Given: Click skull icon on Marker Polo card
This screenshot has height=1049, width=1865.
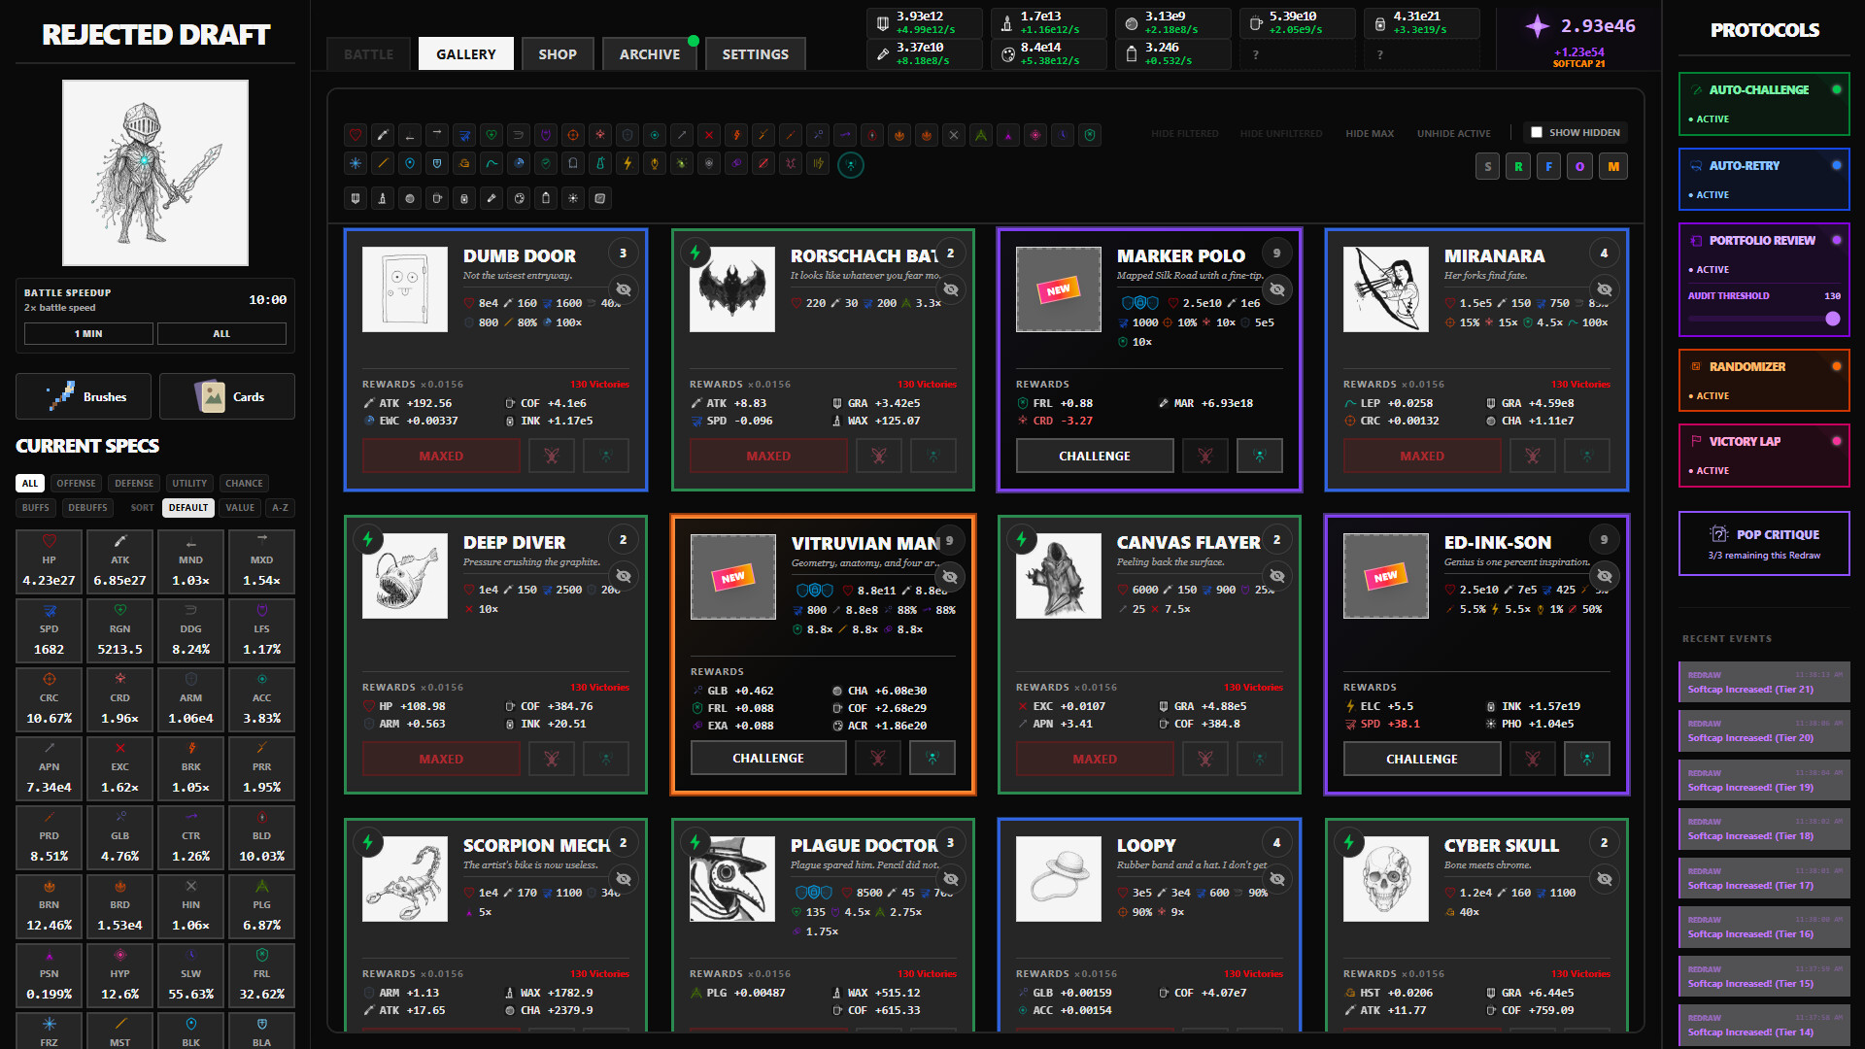Looking at the screenshot, I should [1204, 456].
